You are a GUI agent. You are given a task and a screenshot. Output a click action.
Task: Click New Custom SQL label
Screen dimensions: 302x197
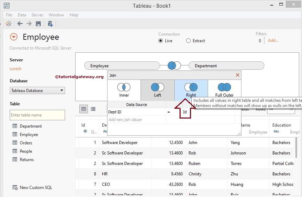pyautogui.click(x=36, y=187)
